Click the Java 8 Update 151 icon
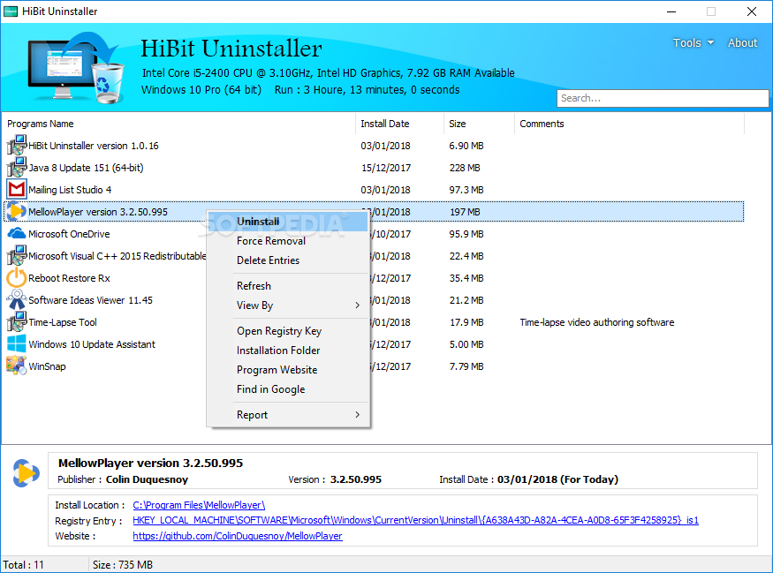This screenshot has height=573, width=773. coord(16,168)
